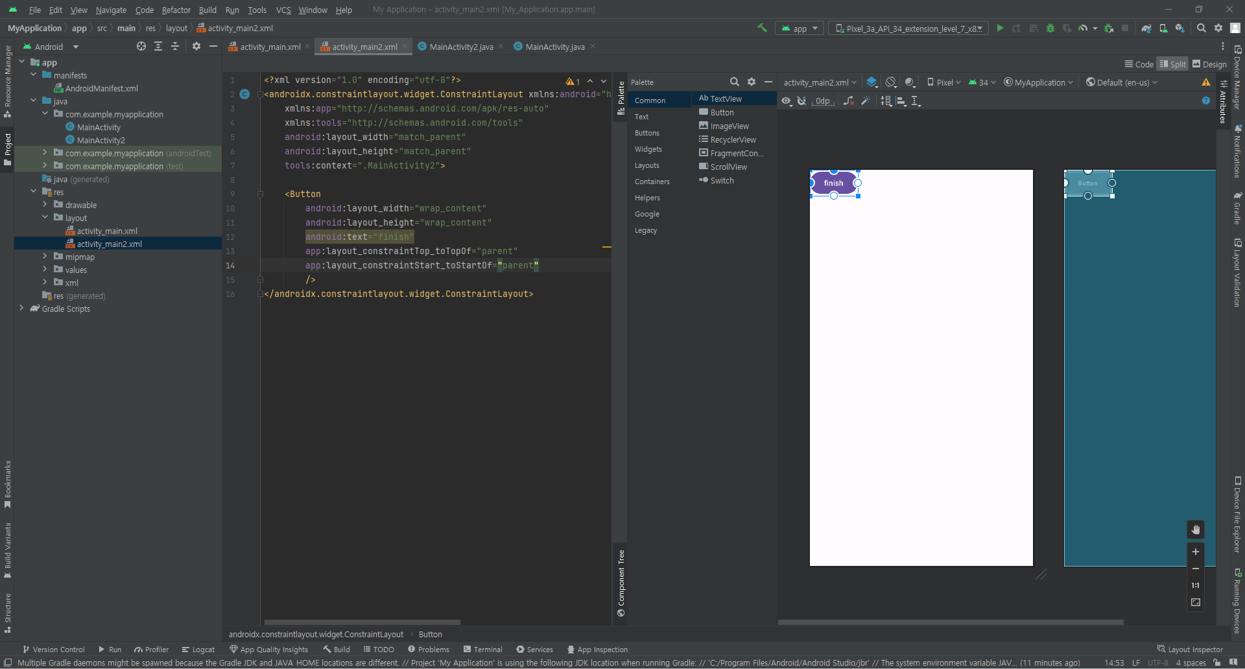Expand the drawable folder in project tree
1245x669 pixels.
45,205
